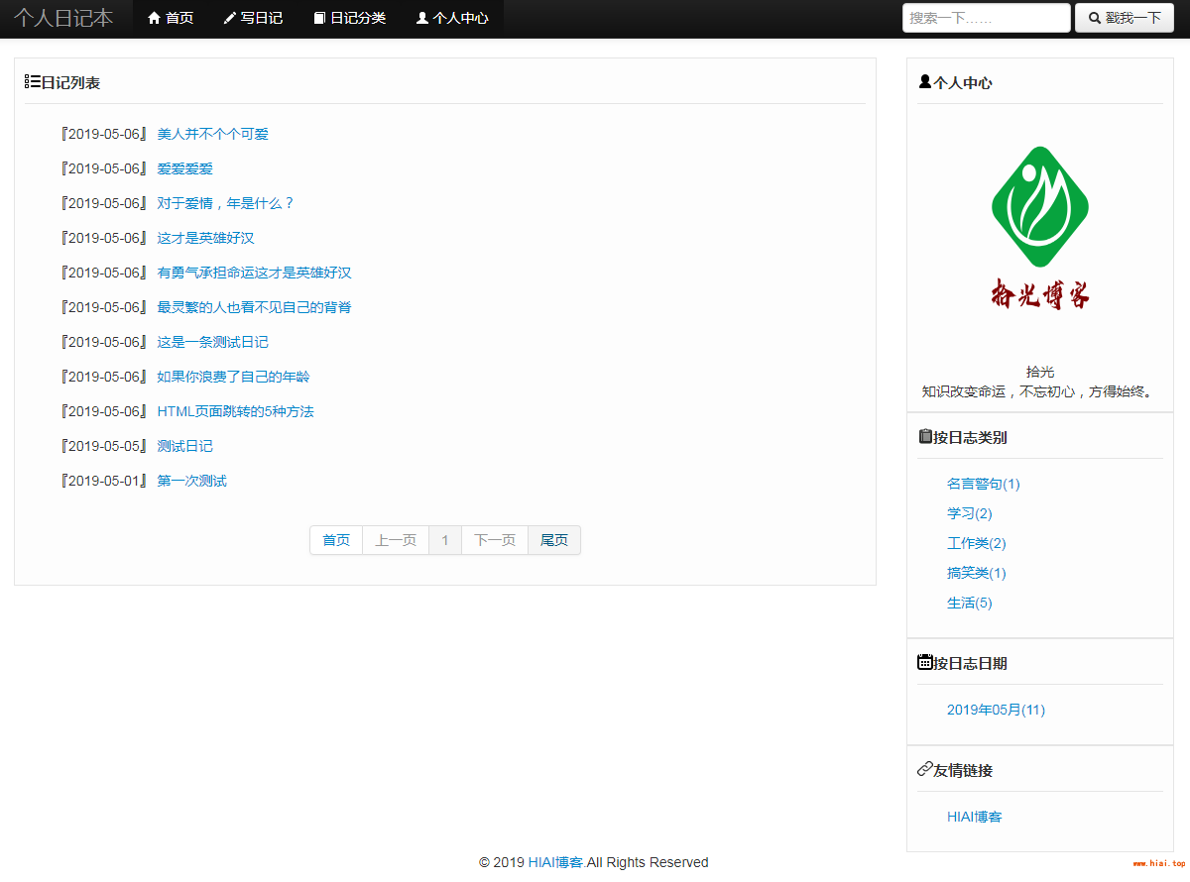The image size is (1190, 882).
Task: Click the 知识改变命运，不忘初心，方得始终。 motto text
Action: tap(1040, 391)
